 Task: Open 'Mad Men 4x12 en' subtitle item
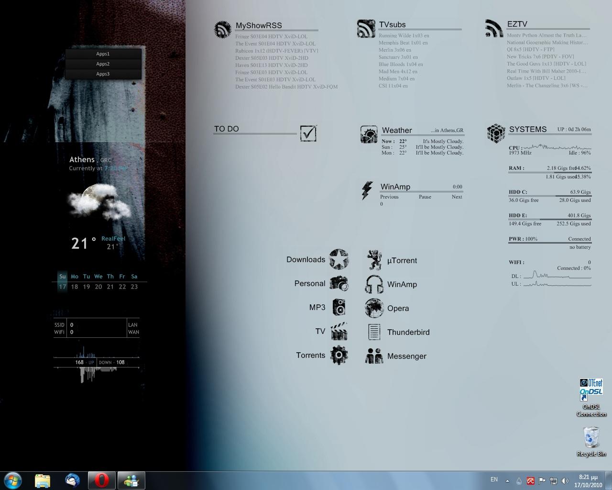(x=397, y=71)
